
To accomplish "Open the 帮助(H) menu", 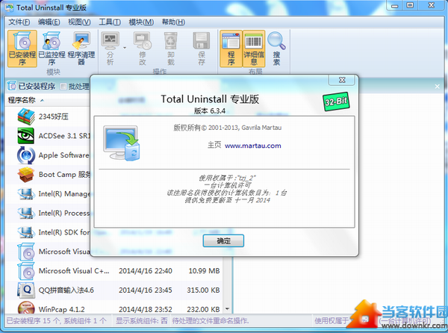I will (173, 22).
